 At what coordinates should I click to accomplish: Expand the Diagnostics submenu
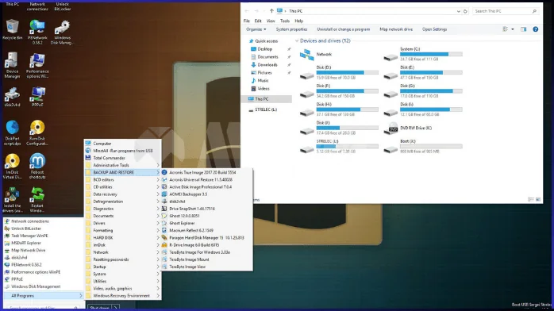(x=122, y=209)
